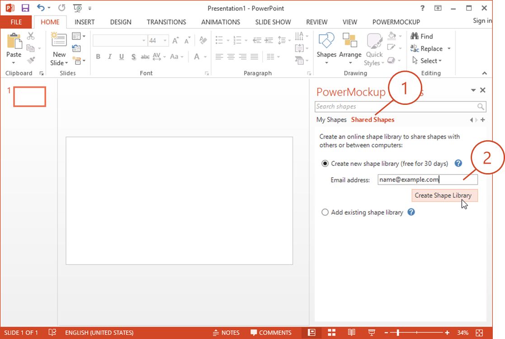The width and height of the screenshot is (505, 339).
Task: Click the Save icon in quick access toolbar
Action: point(25,8)
